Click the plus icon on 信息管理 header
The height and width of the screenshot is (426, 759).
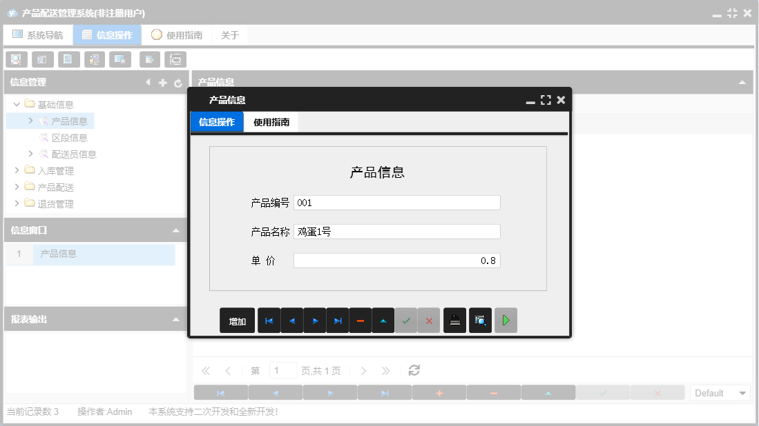point(162,82)
